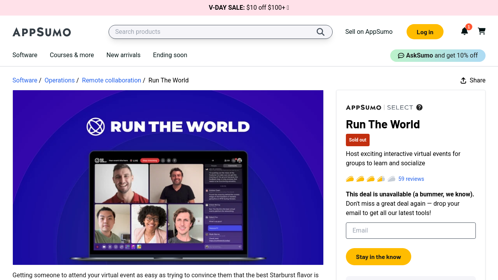Open the shopping cart

click(482, 31)
